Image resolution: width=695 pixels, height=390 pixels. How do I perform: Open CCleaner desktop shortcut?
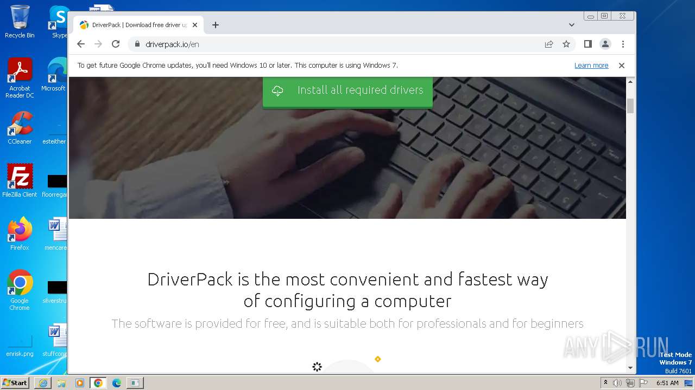[20, 128]
